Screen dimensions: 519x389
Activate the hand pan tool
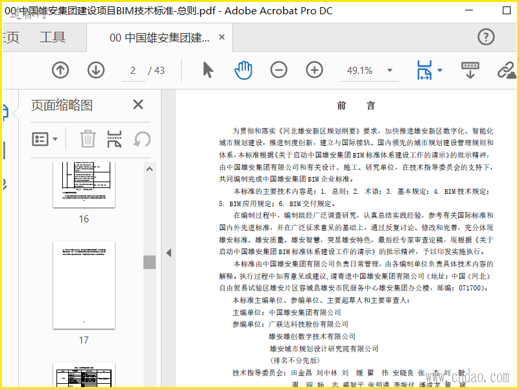pos(243,70)
